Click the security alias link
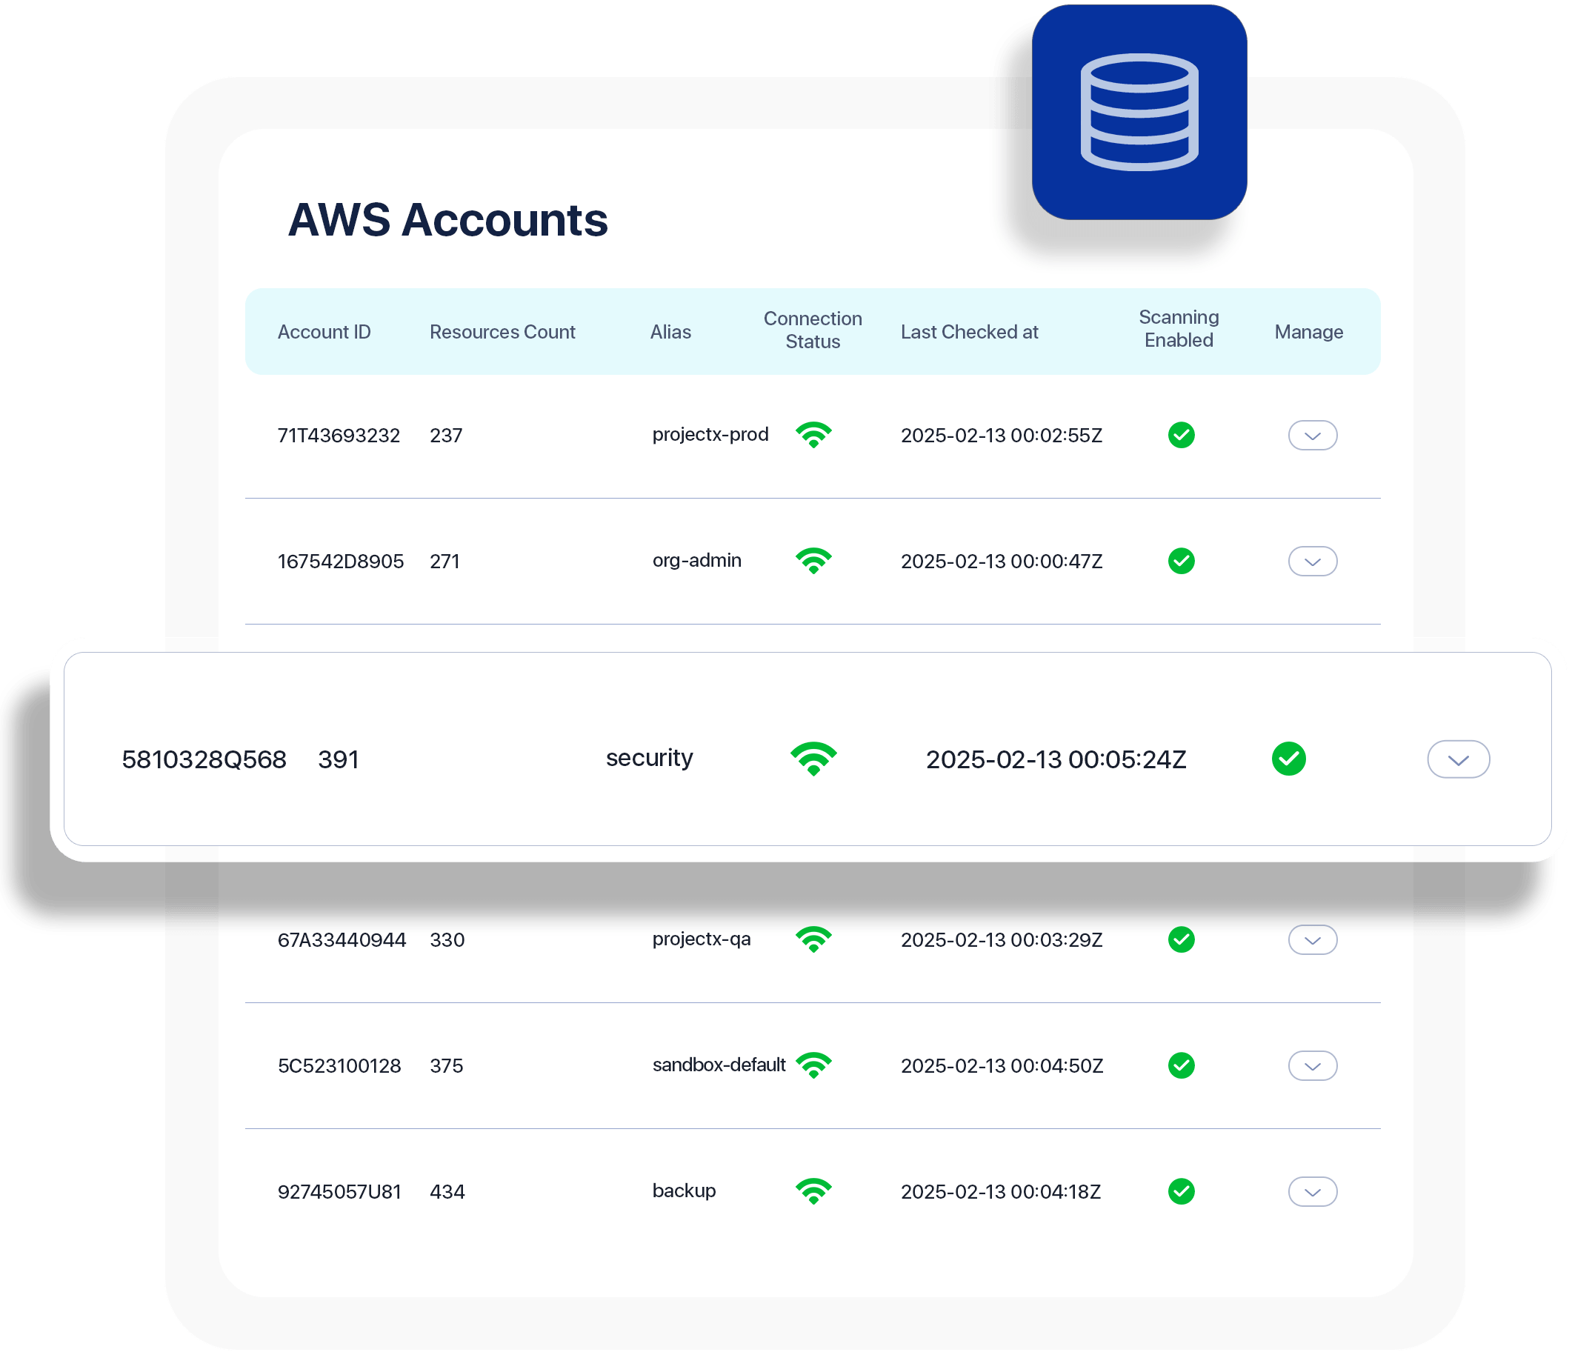 [649, 757]
